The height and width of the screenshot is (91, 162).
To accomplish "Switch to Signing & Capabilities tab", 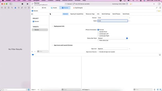I will 77,14.
